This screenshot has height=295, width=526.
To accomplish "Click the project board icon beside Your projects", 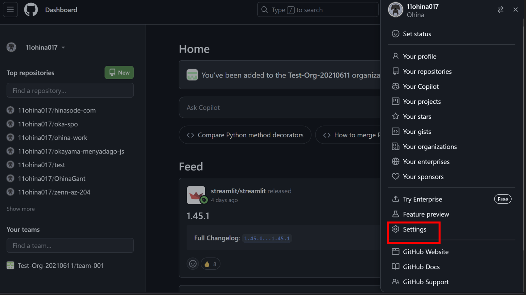I will click(x=395, y=101).
